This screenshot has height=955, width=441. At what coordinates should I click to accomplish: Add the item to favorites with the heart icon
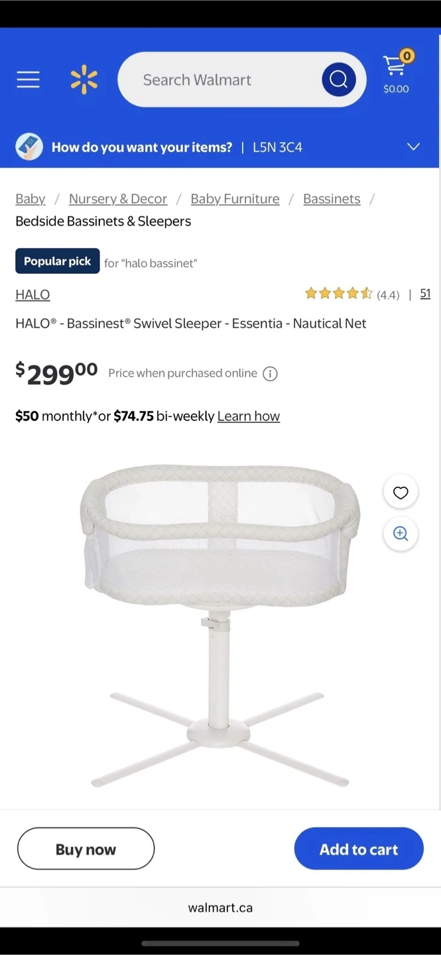tap(401, 492)
